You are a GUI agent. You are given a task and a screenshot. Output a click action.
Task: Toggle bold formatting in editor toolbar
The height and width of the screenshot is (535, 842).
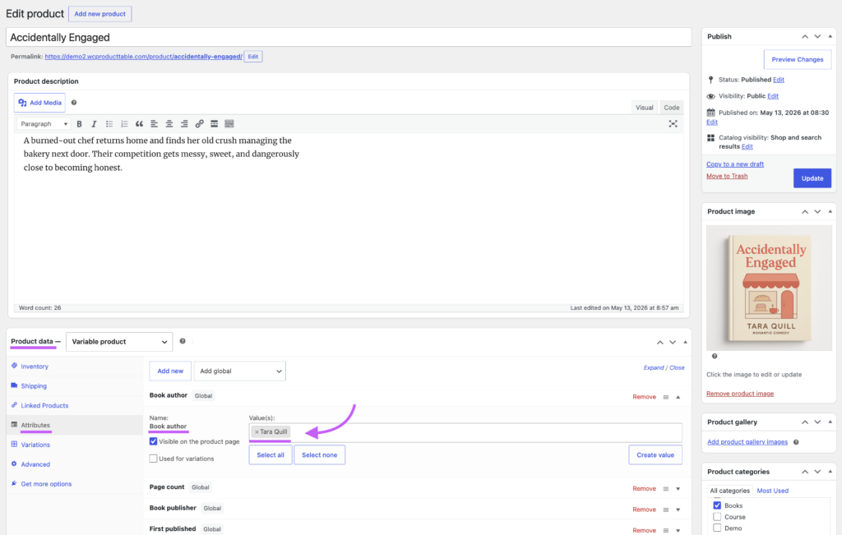[x=80, y=124]
